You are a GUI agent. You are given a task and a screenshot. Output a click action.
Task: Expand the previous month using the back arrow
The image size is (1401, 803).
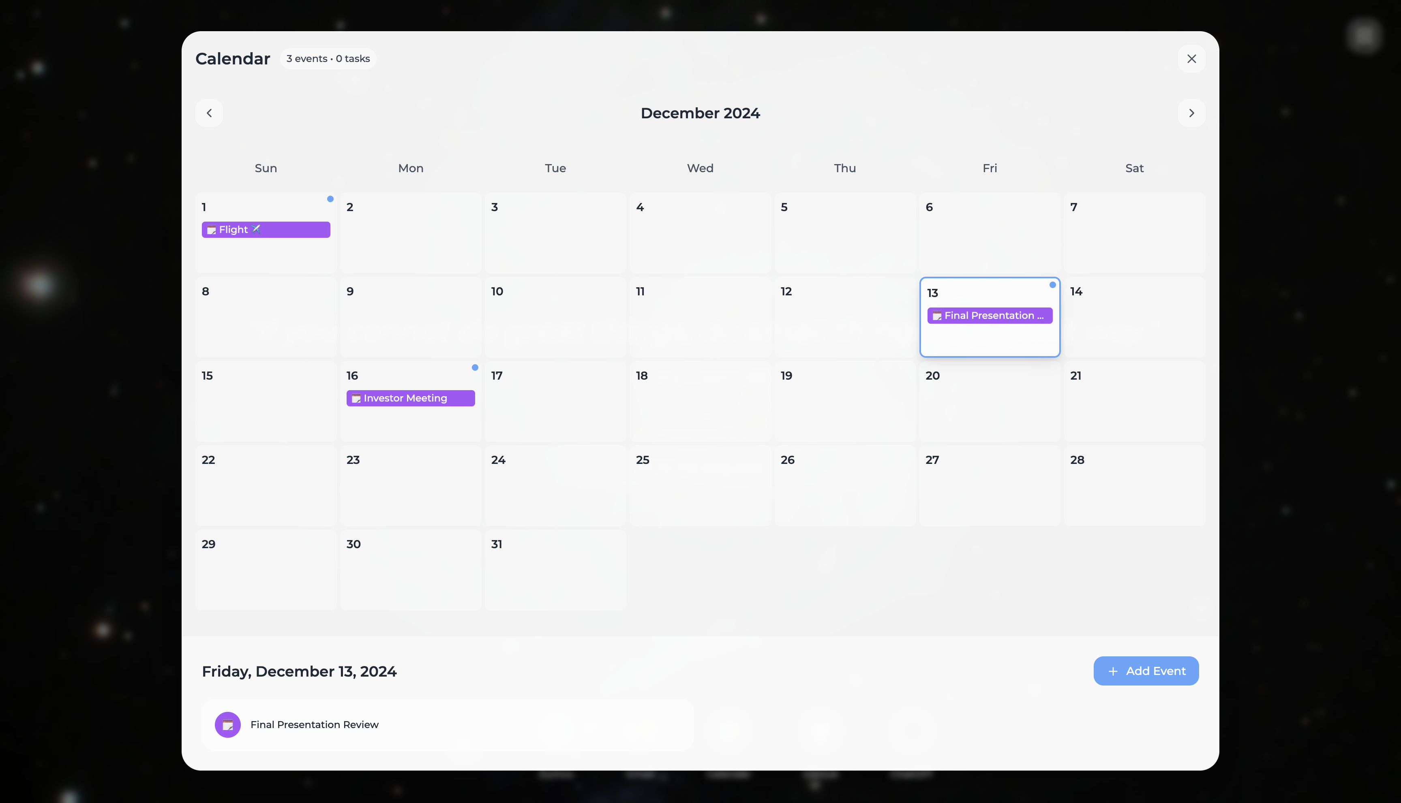(209, 113)
